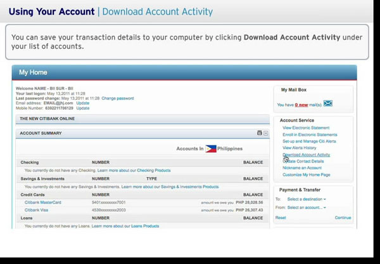Open View Alerts History
Image resolution: width=380 pixels, height=264 pixels.
(300, 148)
